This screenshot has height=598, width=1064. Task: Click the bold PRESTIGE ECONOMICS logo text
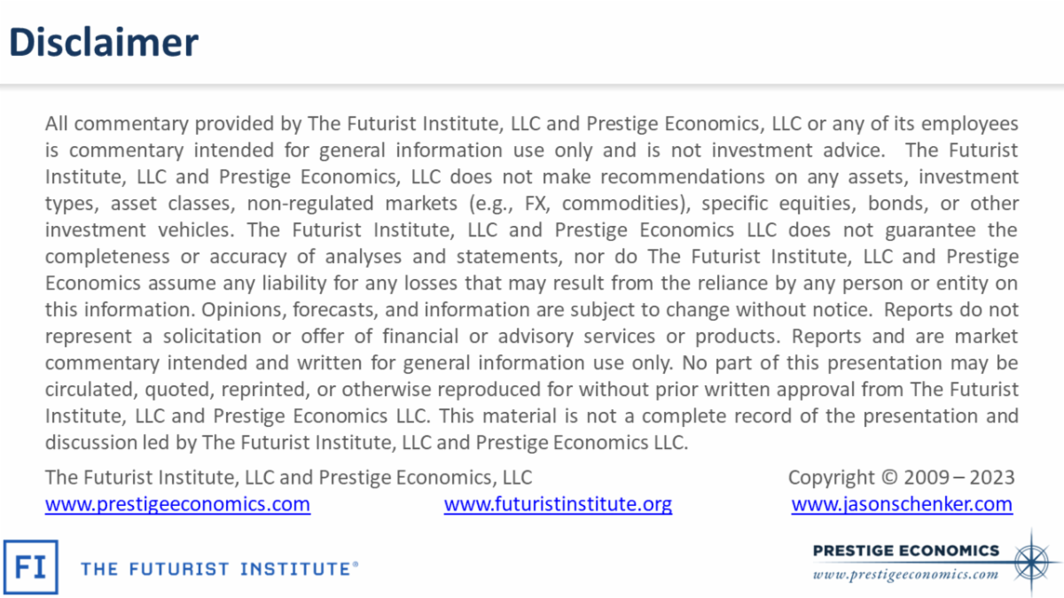pos(905,550)
